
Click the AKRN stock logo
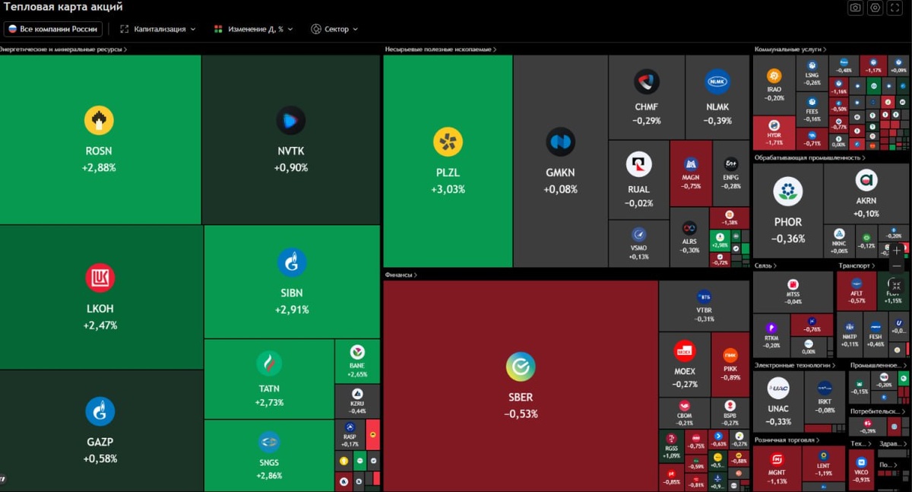[x=866, y=180]
